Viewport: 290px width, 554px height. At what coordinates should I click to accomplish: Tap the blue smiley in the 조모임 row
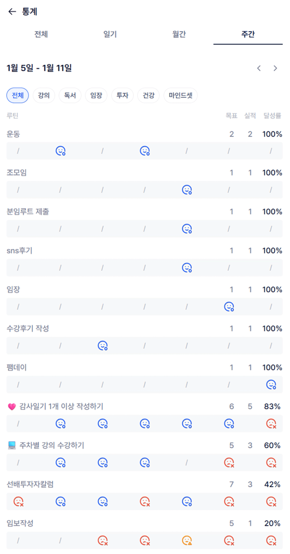pos(187,190)
